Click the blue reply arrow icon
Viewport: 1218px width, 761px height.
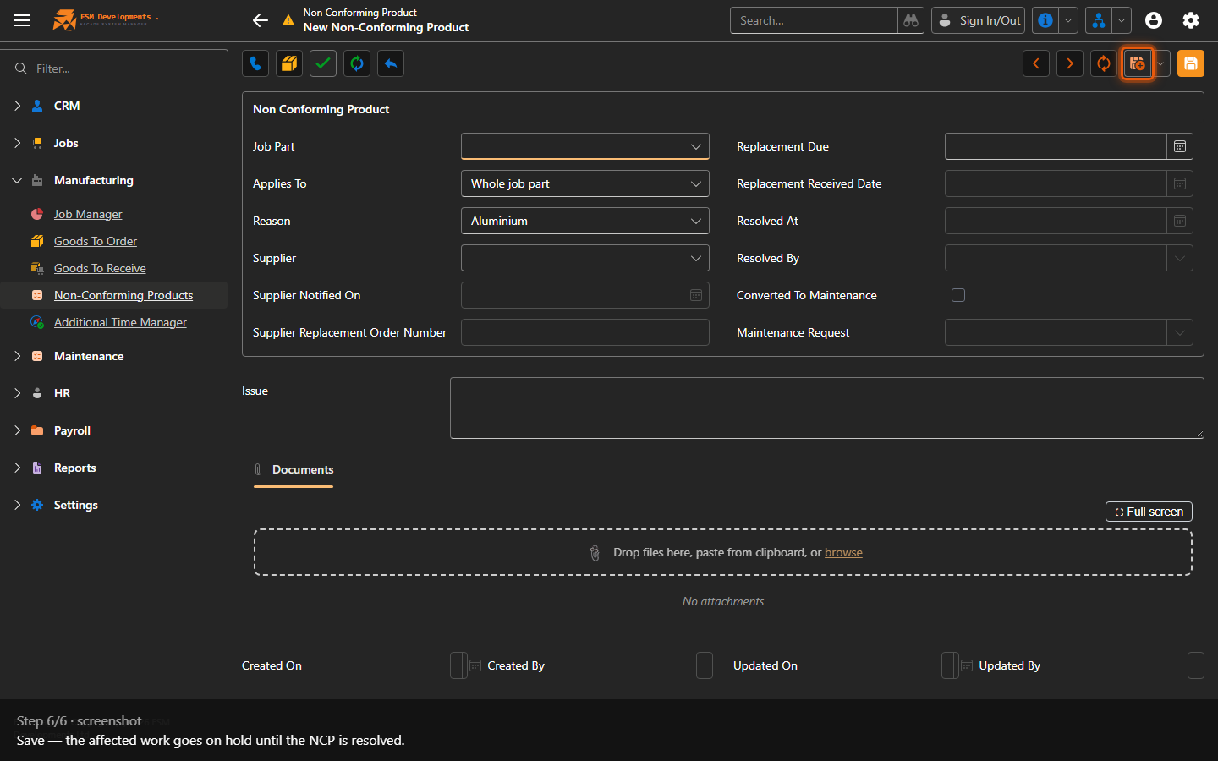(x=391, y=63)
